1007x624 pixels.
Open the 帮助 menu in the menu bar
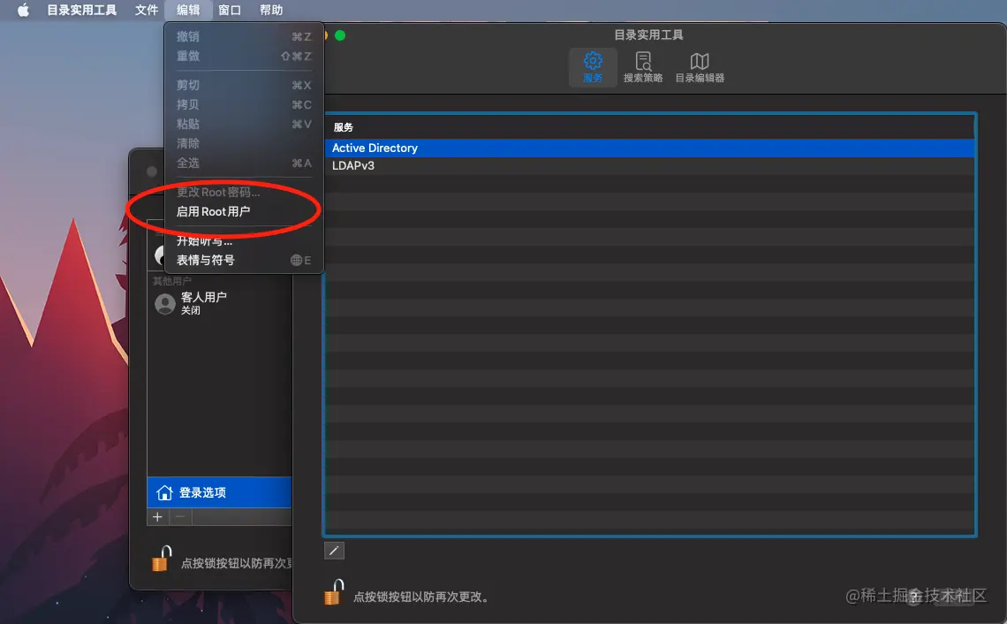click(269, 10)
